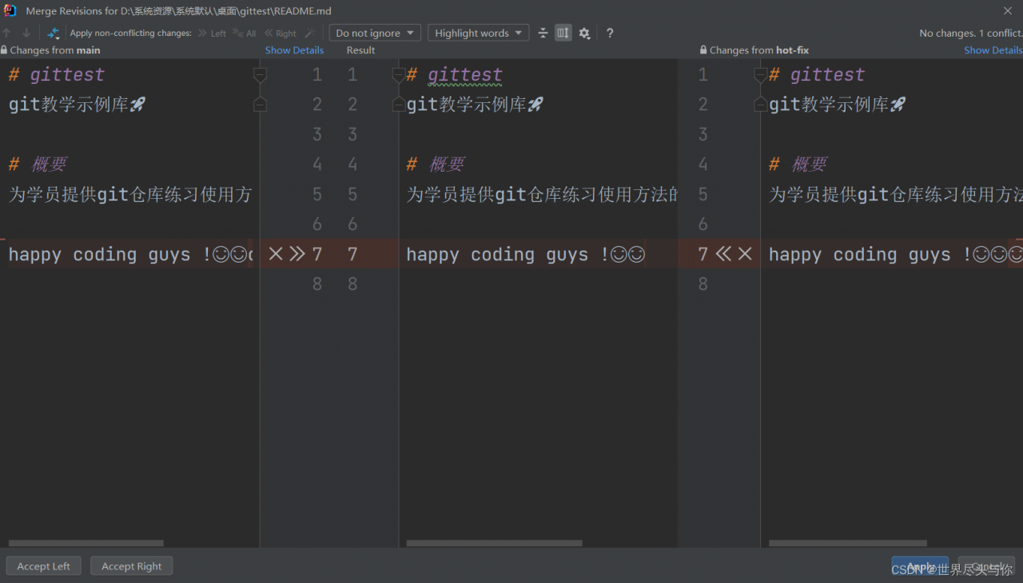Viewport: 1023px width, 583px height.
Task: Close the Merge Revisions dialog
Action: tap(1008, 11)
